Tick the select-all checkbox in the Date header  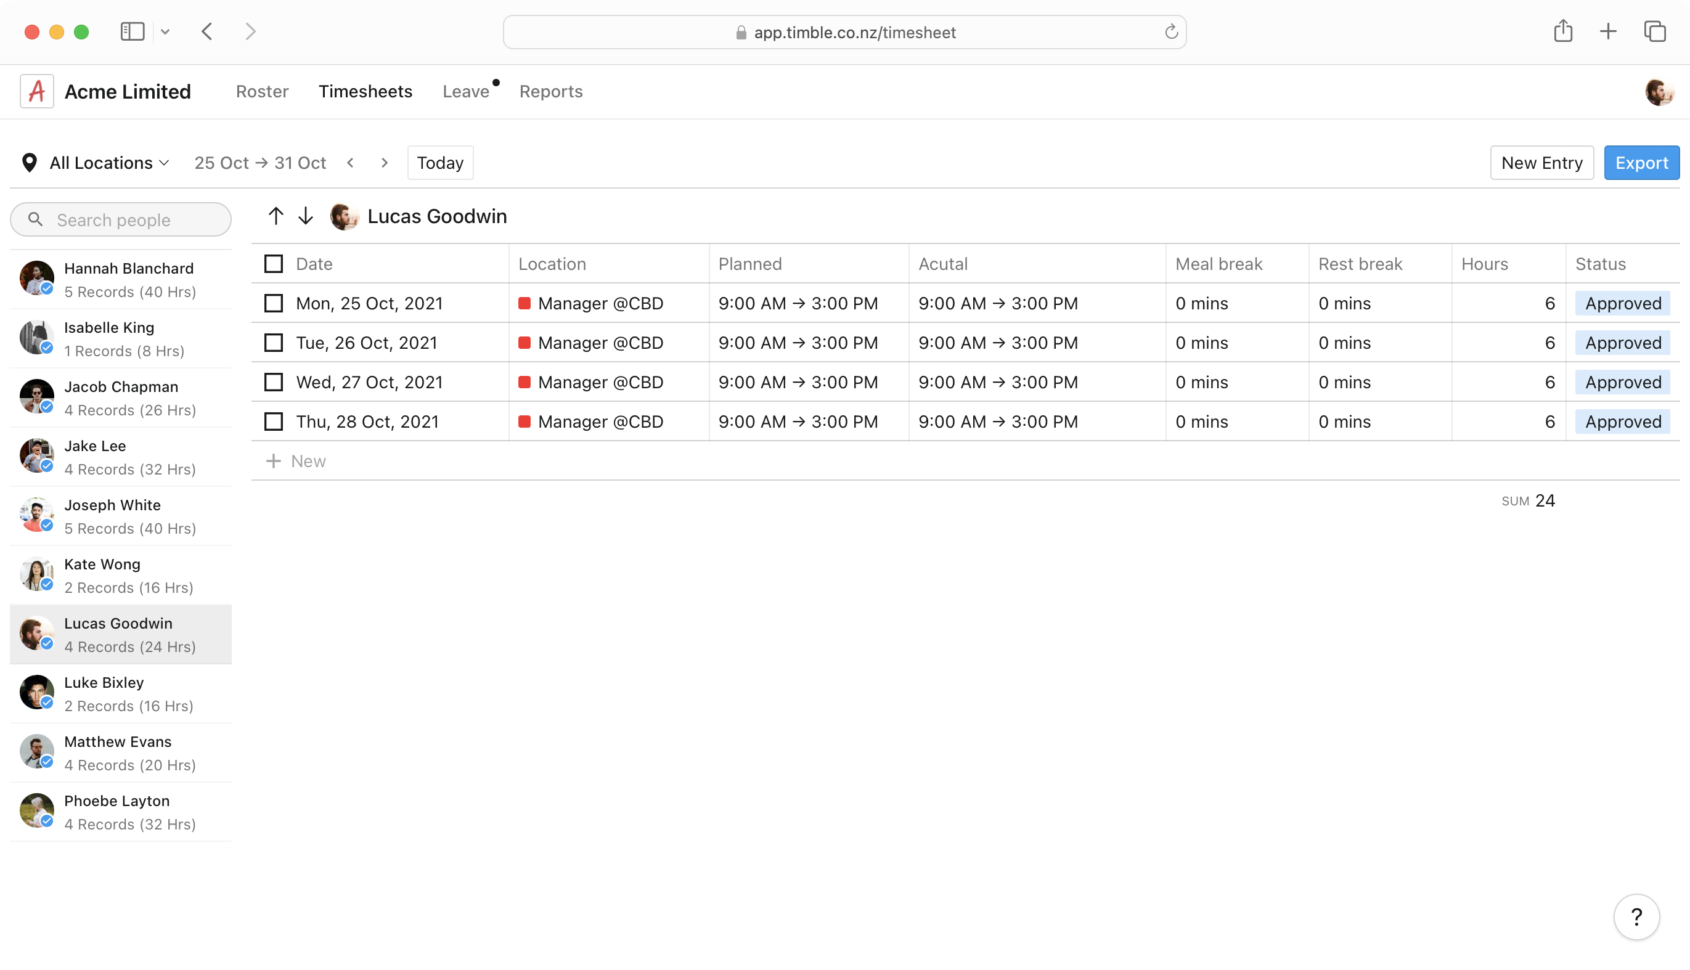pos(273,263)
